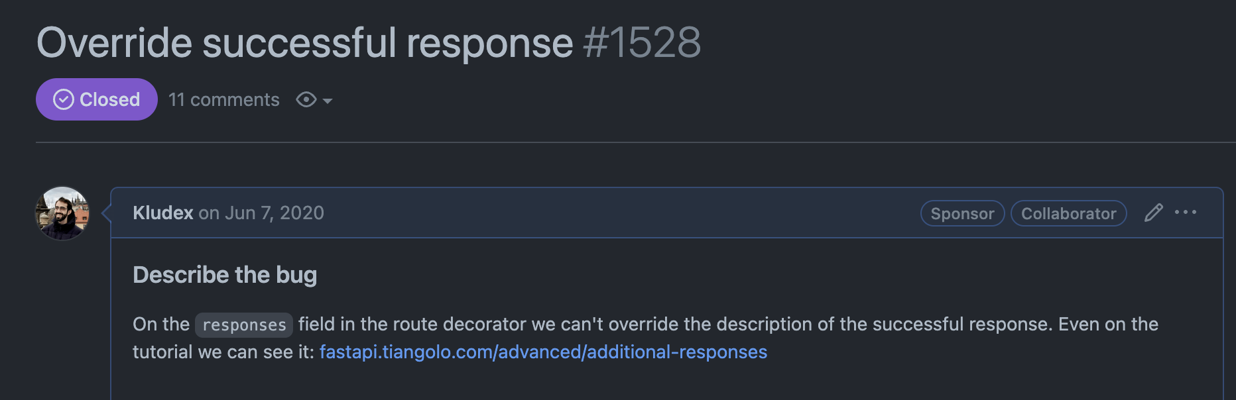
Task: Open the fastapi.tiangolo.com additional-responses link
Action: 543,352
